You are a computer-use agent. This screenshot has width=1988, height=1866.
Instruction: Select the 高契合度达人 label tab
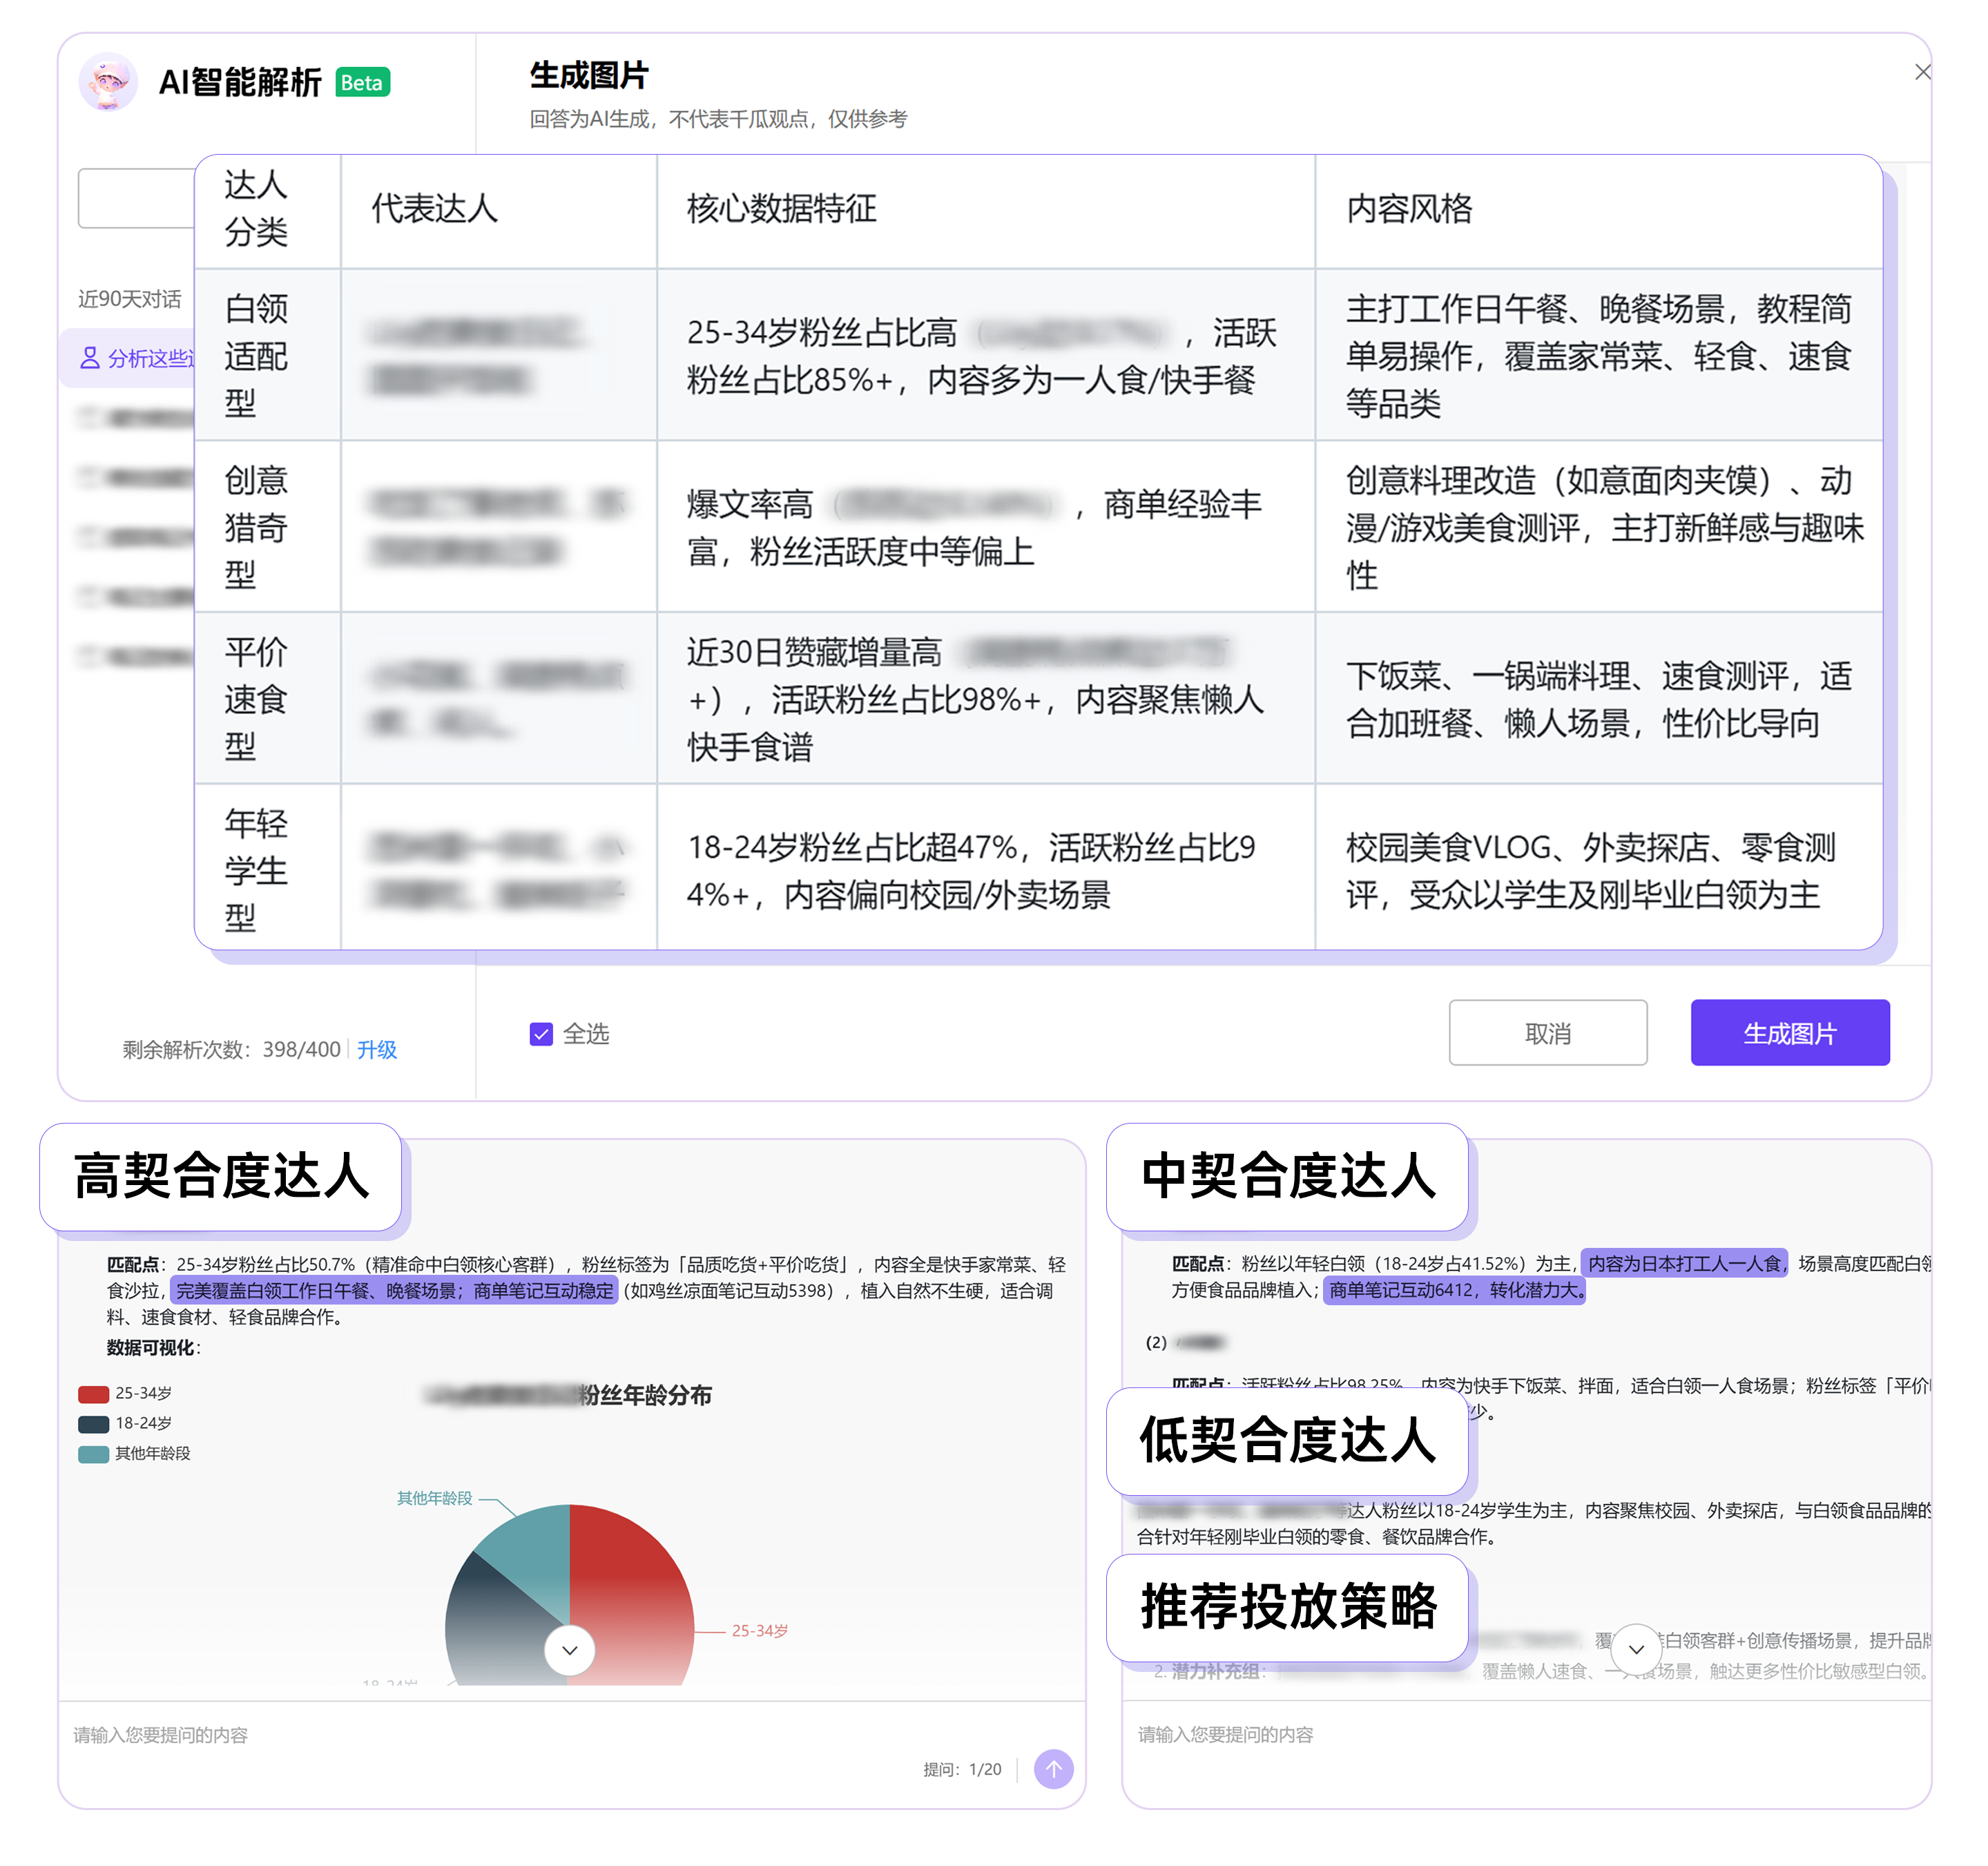[x=221, y=1176]
